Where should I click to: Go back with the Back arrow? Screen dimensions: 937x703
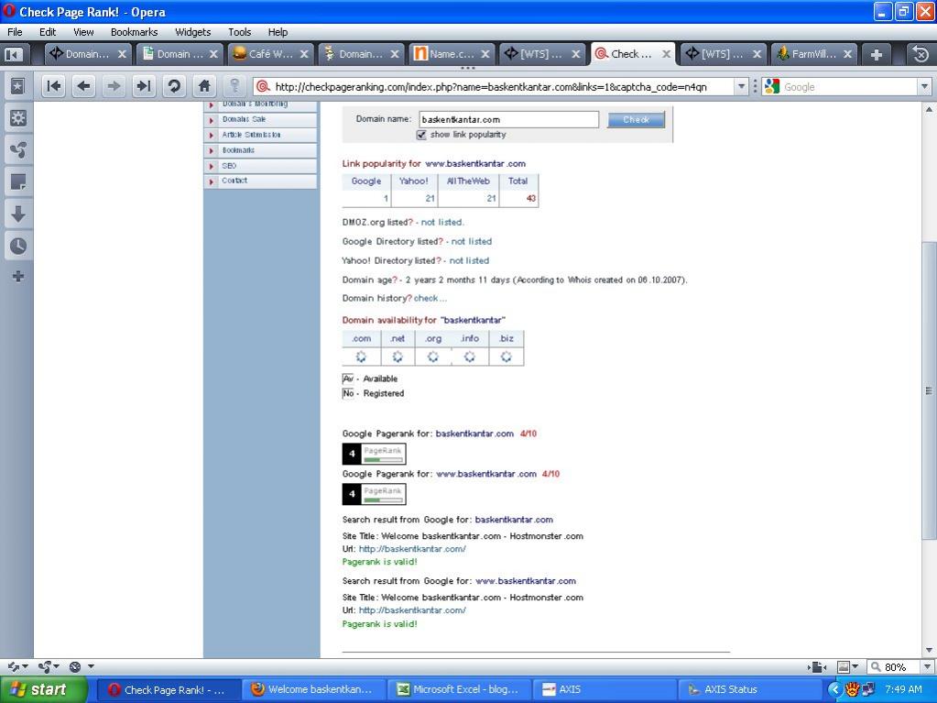83,87
